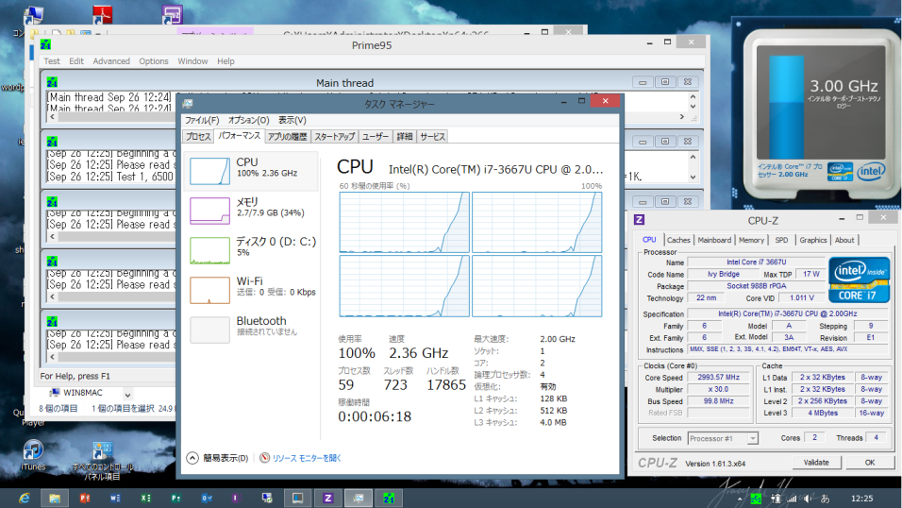Collapse to 簡易表示 simple view in Task Manager
The image size is (902, 508).
[x=218, y=458]
